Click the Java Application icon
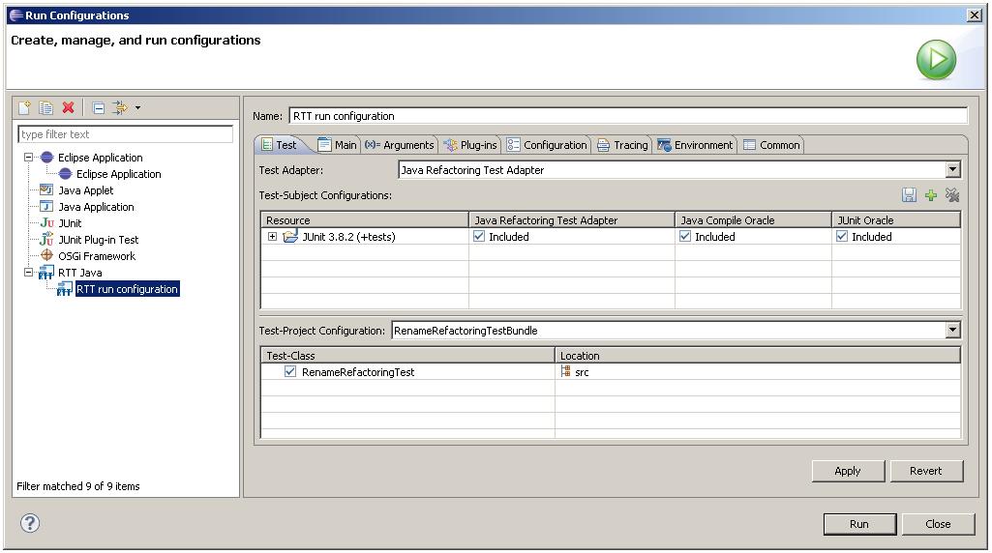Image resolution: width=992 pixels, height=553 pixels. pyautogui.click(x=46, y=206)
